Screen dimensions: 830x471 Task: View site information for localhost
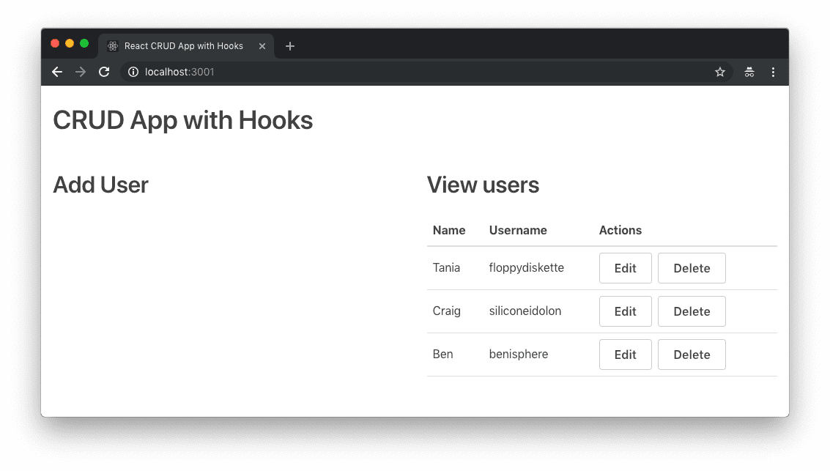[x=133, y=72]
